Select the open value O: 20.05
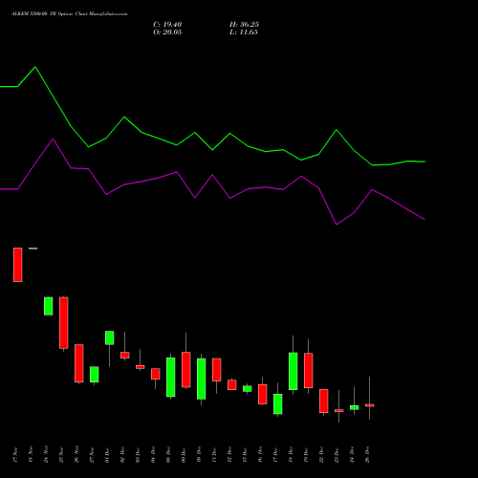The width and height of the screenshot is (478, 478). pos(167,33)
